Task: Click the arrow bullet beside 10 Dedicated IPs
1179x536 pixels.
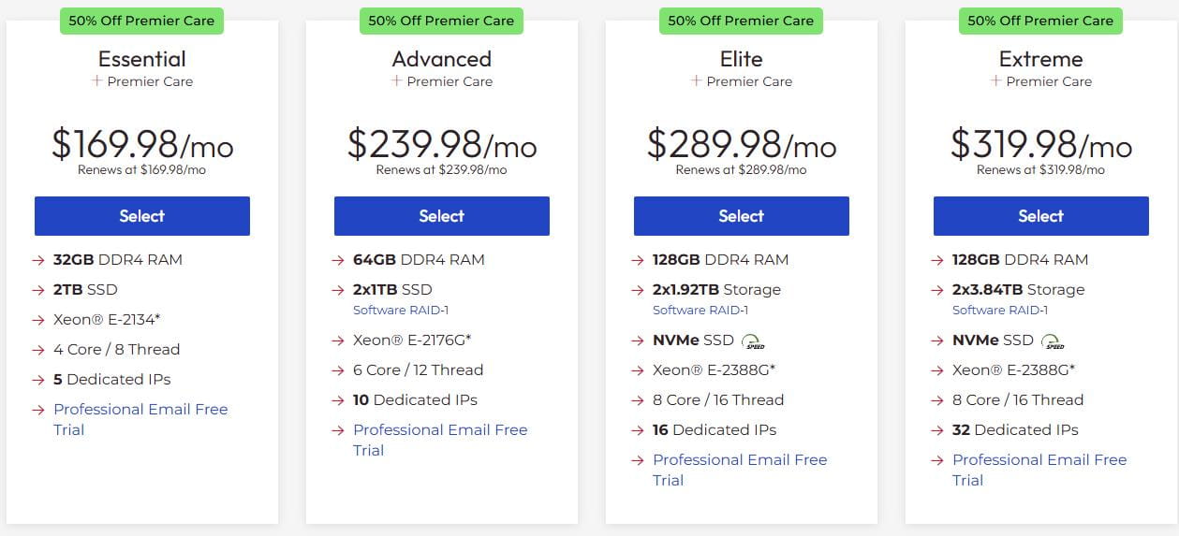Action: coord(338,400)
